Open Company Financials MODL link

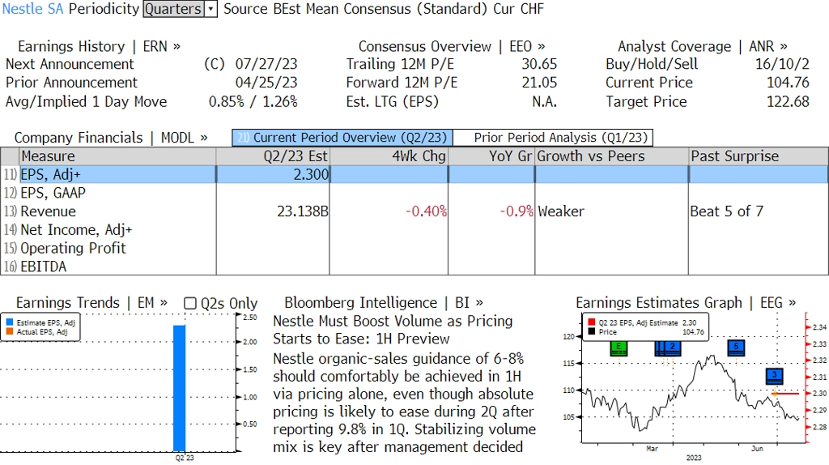coord(111,138)
